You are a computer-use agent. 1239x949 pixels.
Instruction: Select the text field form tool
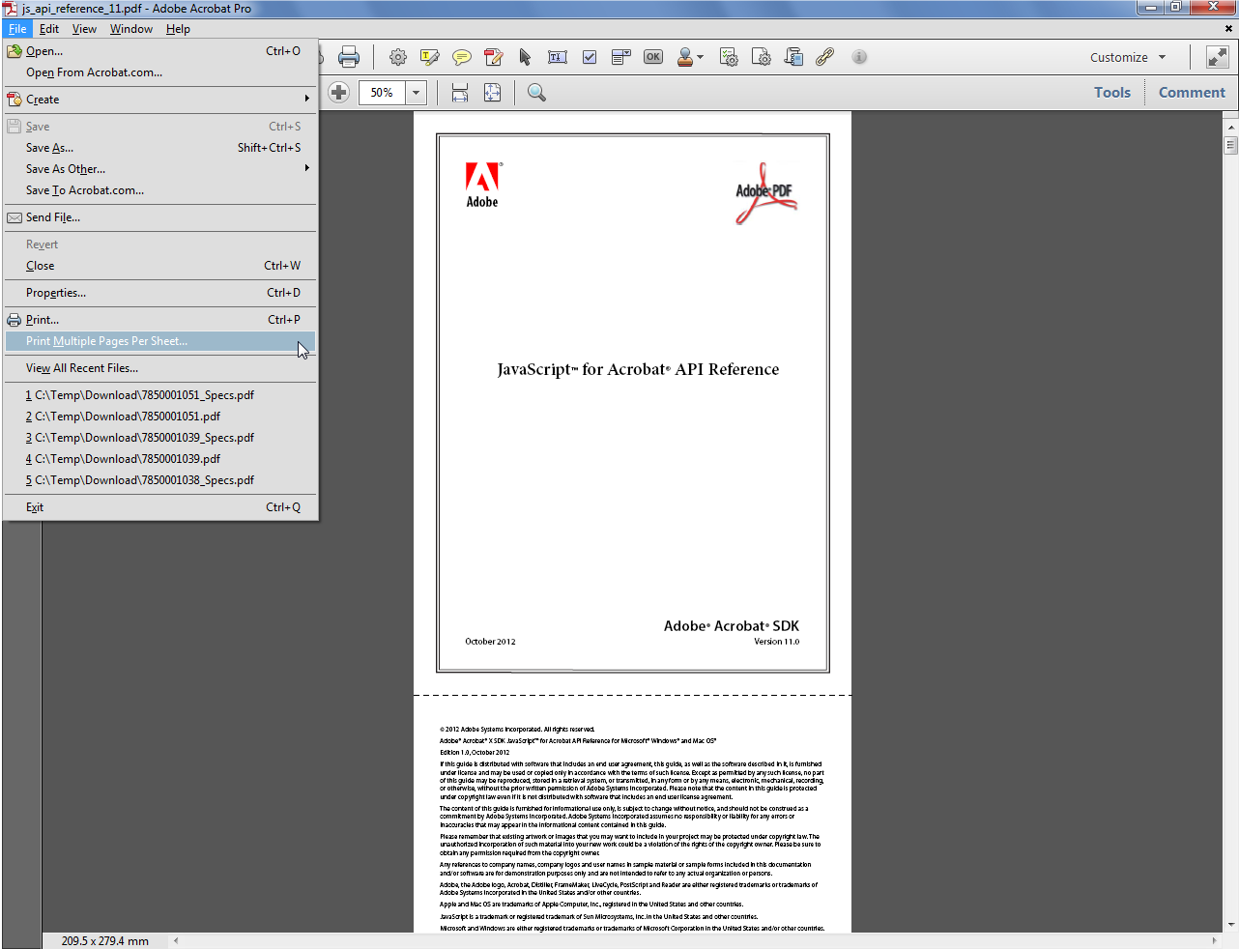(558, 57)
